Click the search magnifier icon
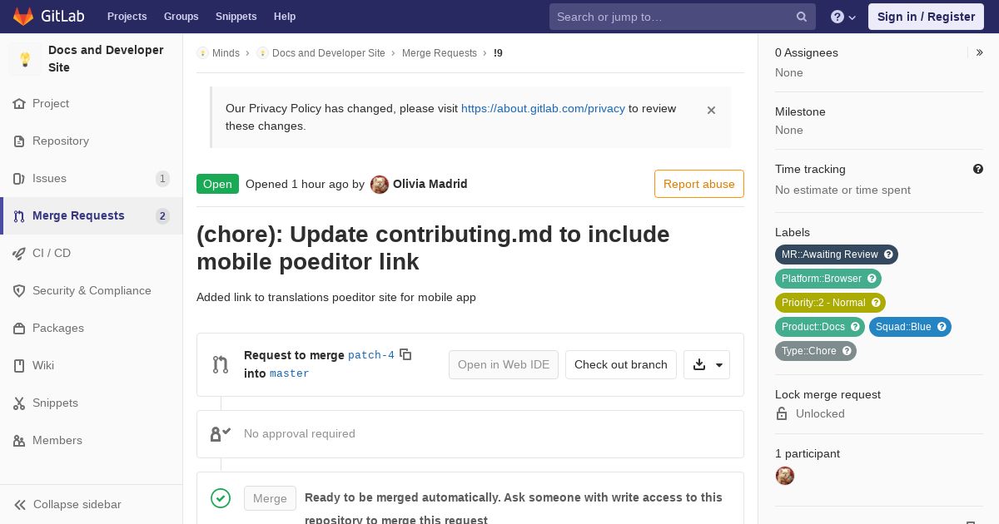Viewport: 999px width, 524px height. 802,17
